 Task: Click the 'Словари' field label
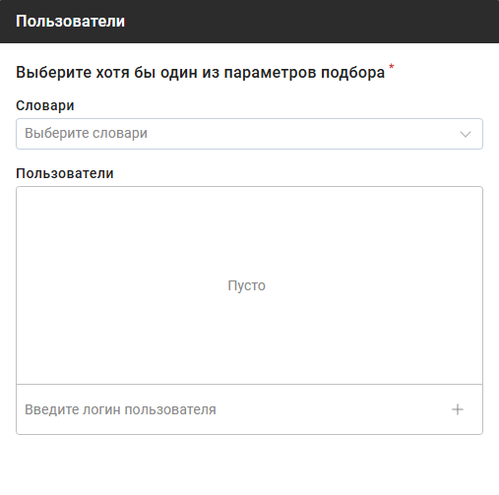45,105
